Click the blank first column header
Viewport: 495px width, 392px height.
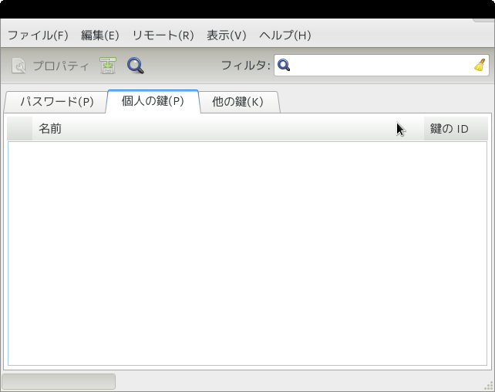point(19,129)
